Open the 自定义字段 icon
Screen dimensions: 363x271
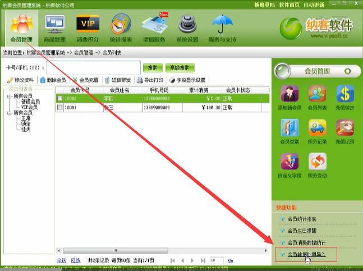290,165
